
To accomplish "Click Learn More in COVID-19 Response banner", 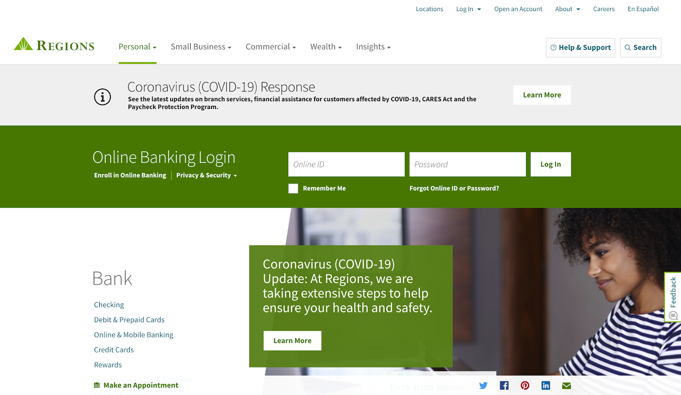I will tap(542, 95).
